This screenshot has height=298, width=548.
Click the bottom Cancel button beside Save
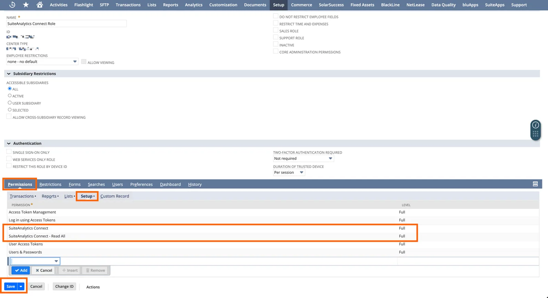coord(36,286)
